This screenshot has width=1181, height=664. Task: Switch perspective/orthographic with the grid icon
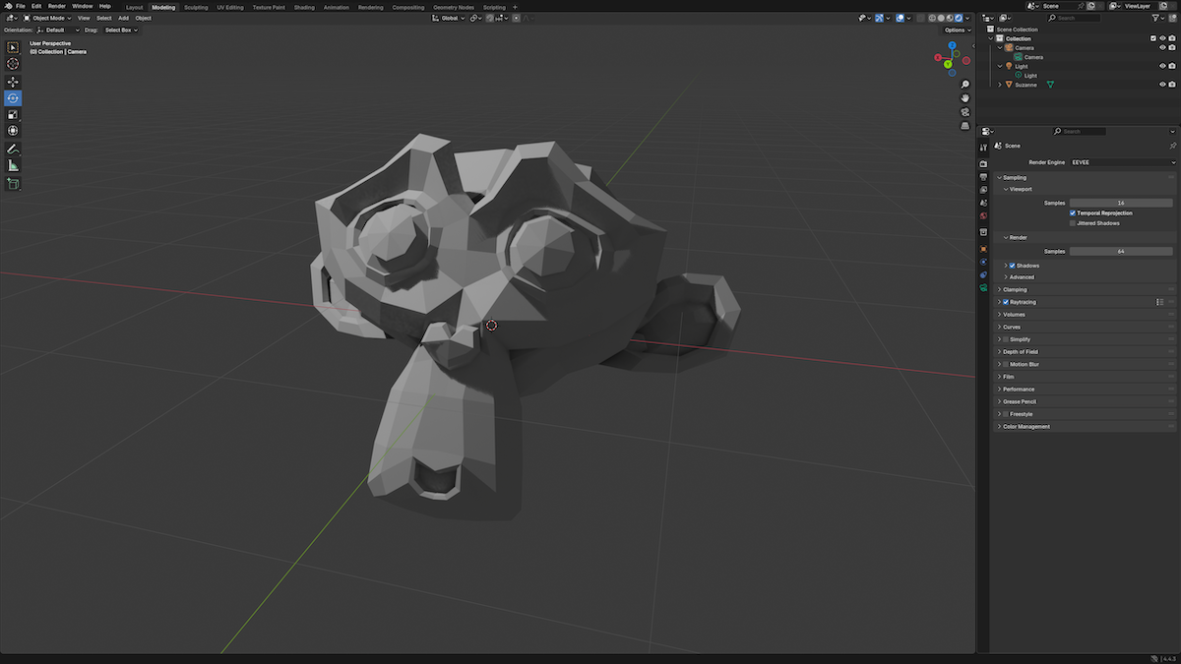point(965,126)
